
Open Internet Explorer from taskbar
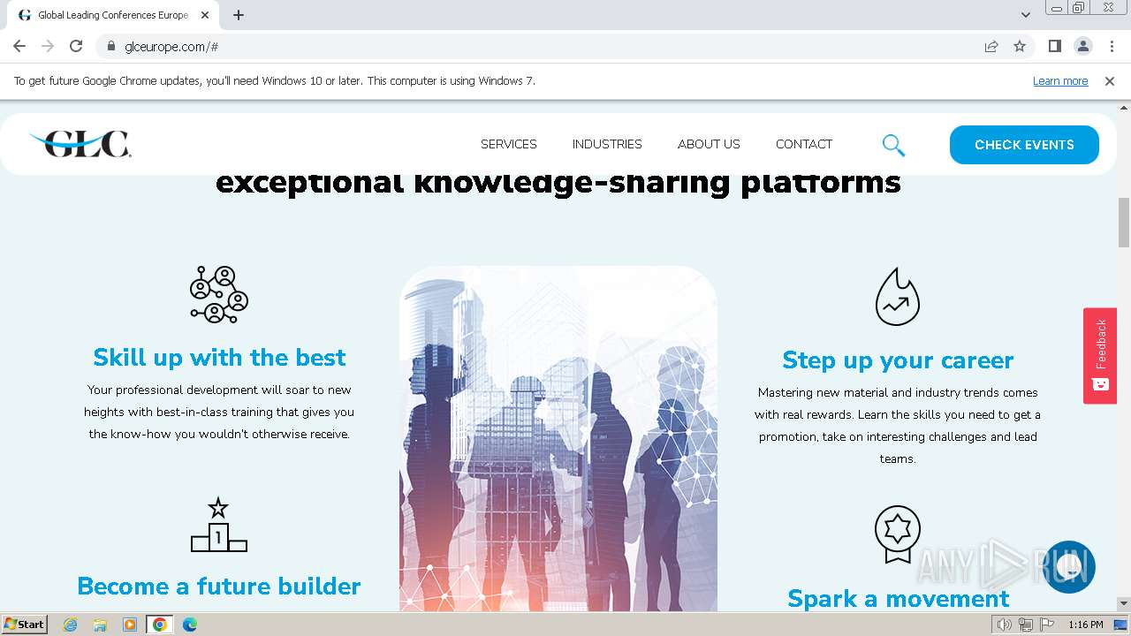pos(71,625)
